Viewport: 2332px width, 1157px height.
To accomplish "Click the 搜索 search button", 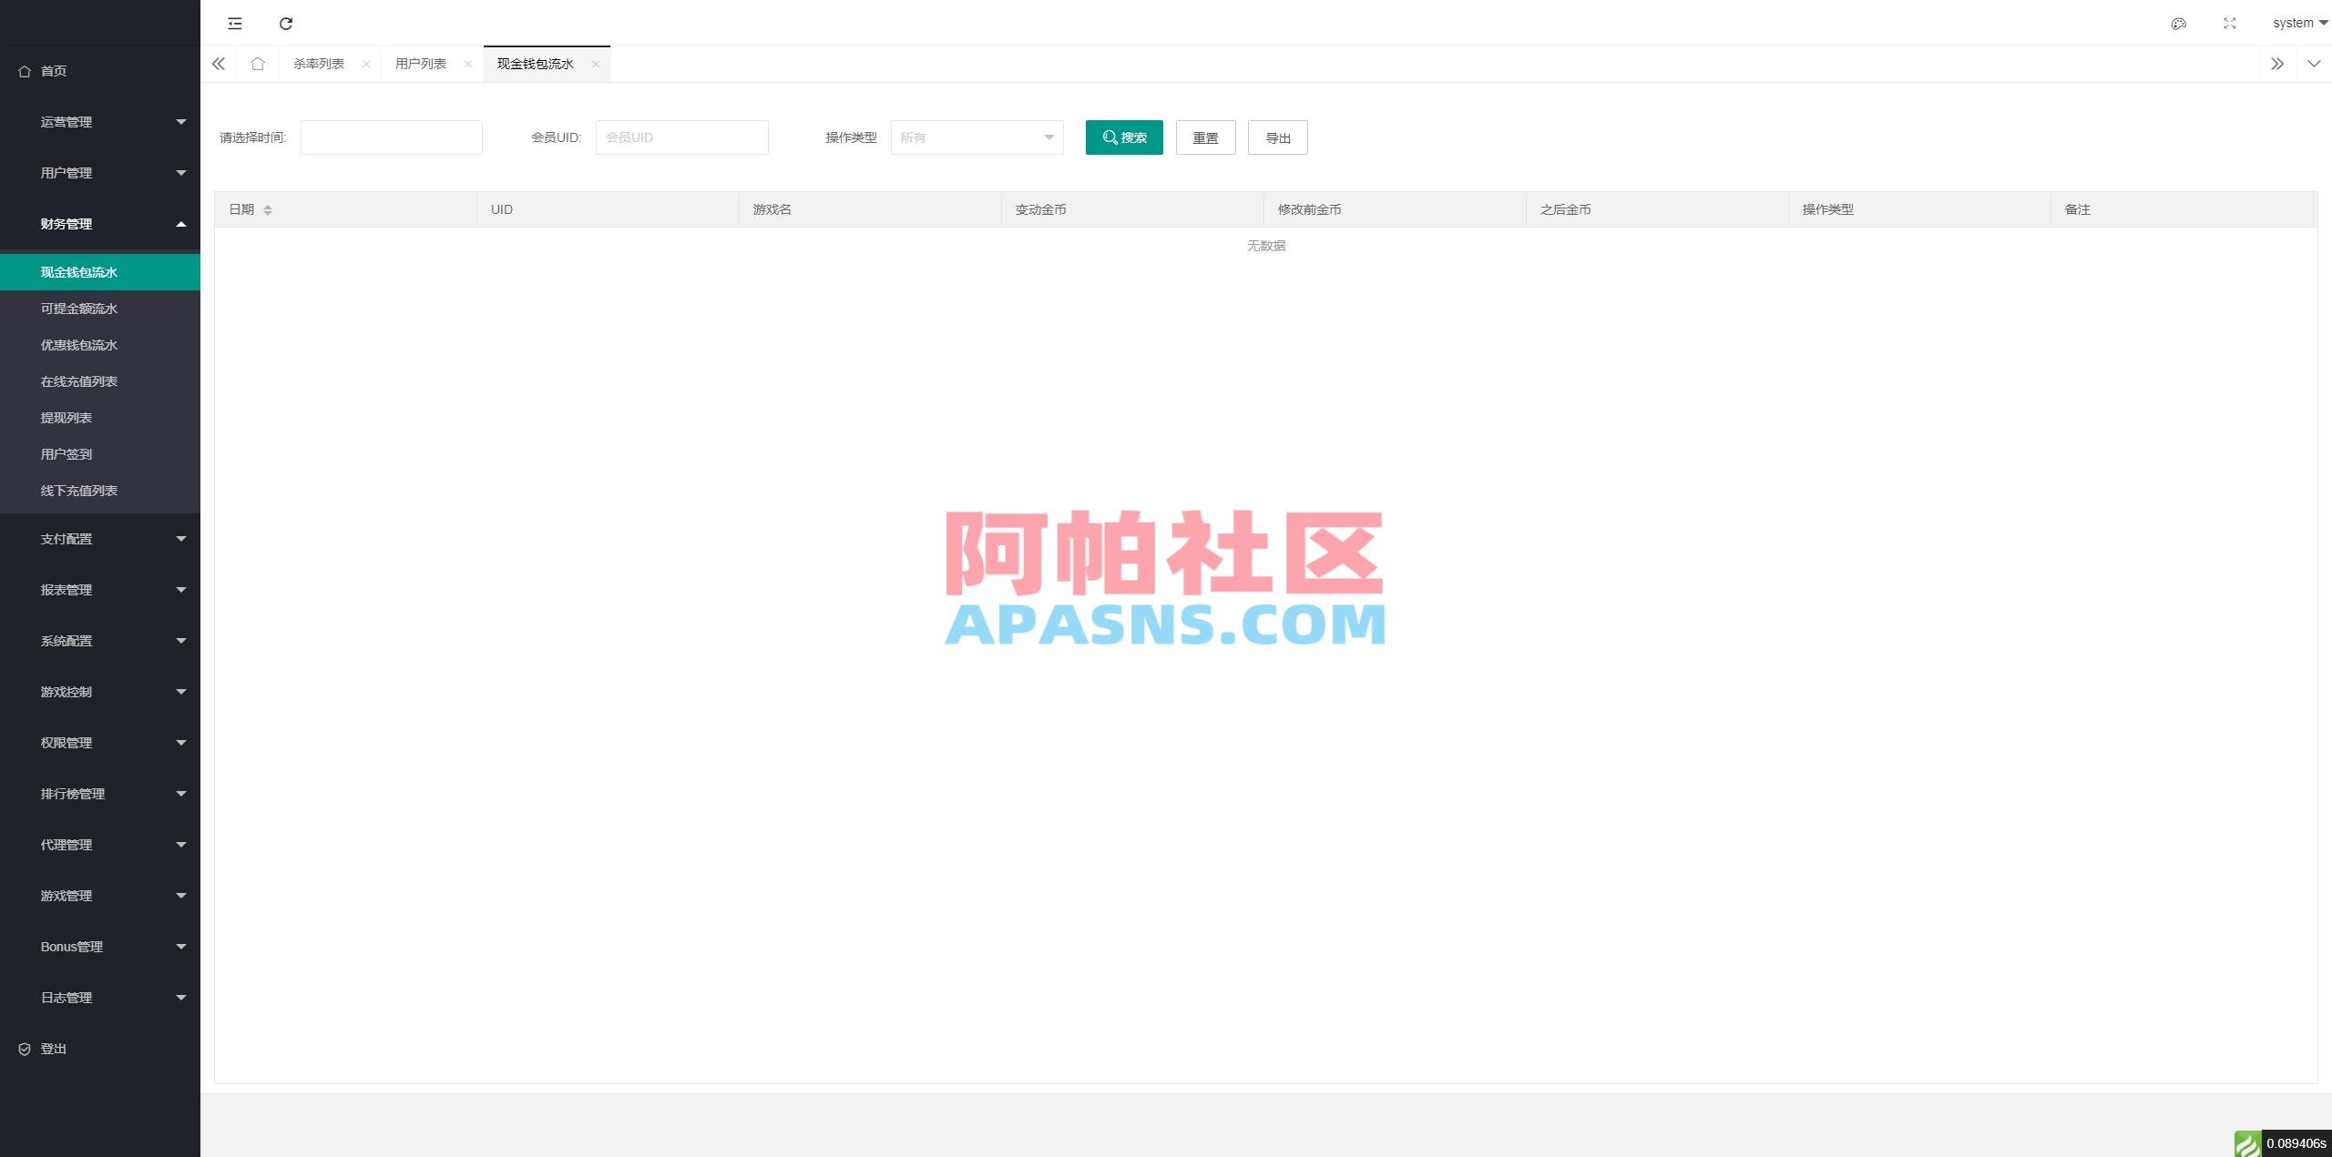I will pos(1124,137).
